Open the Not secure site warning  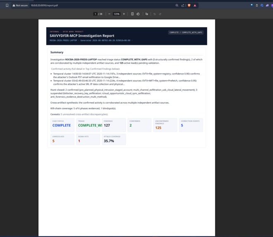(20, 5)
